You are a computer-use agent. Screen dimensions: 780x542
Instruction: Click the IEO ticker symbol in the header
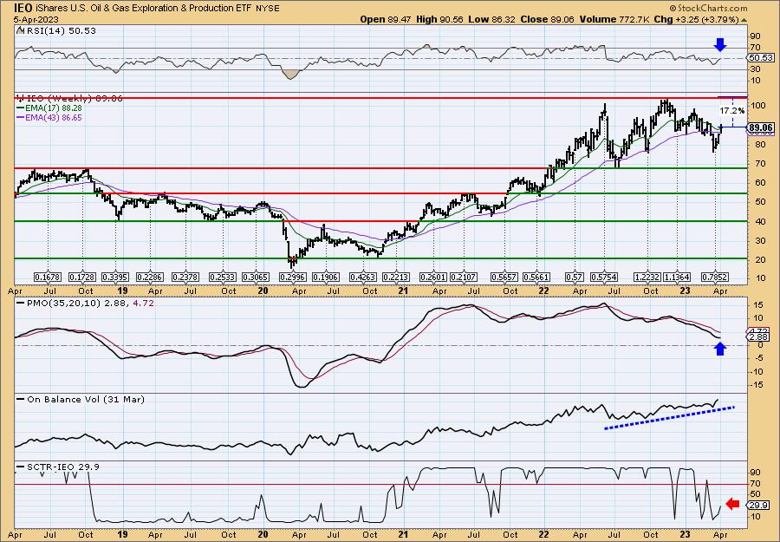[x=23, y=9]
